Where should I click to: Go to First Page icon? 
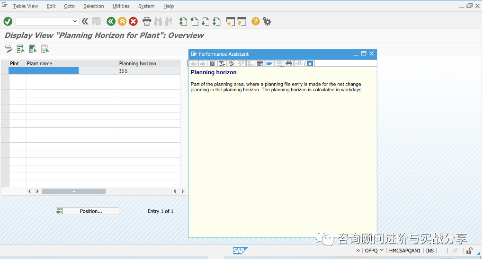tap(183, 22)
